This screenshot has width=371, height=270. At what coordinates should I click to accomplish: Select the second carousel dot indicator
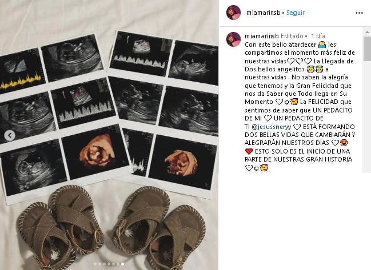(99, 264)
